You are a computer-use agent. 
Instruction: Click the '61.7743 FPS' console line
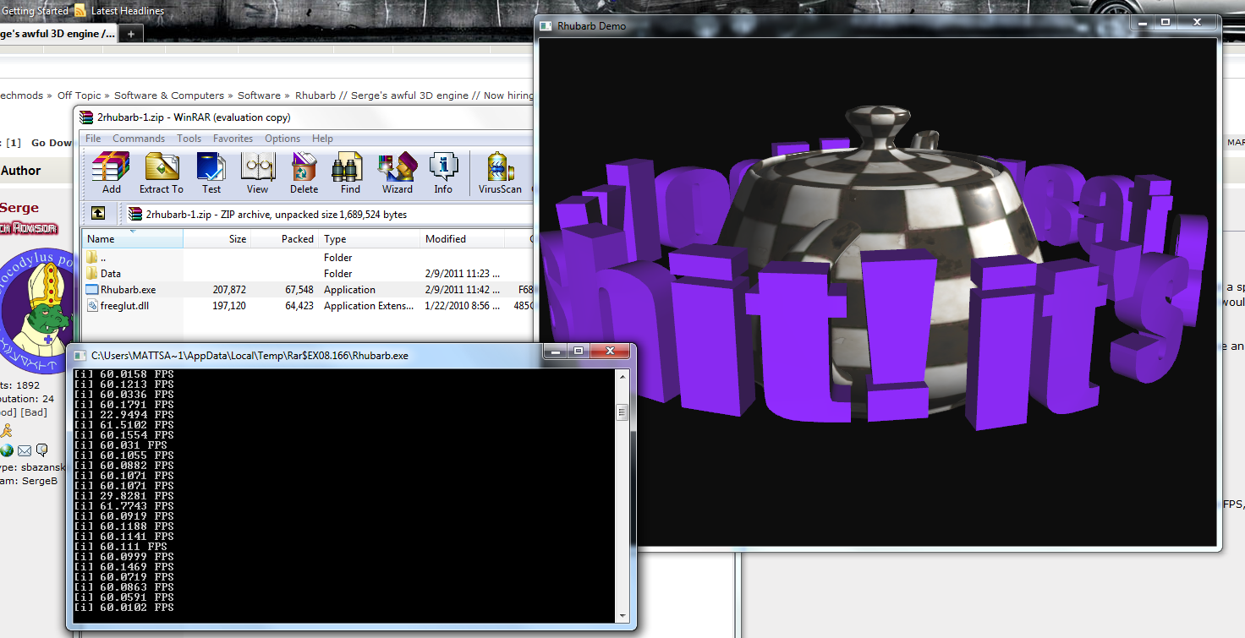(x=123, y=506)
